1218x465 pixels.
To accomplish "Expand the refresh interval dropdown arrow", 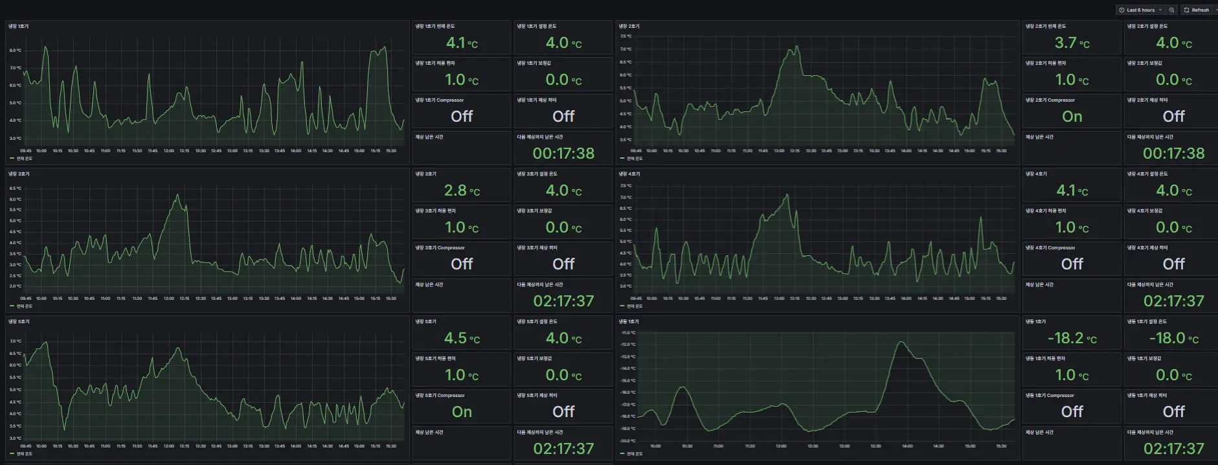I will pyautogui.click(x=1215, y=10).
